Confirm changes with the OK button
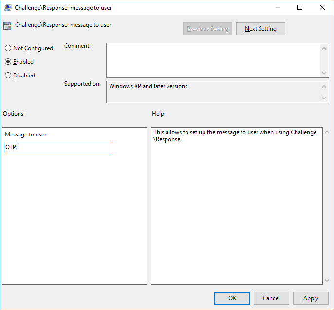 (232, 298)
